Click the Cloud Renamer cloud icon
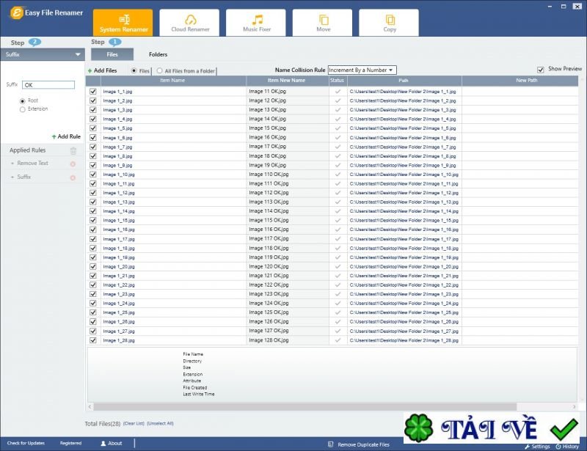This screenshot has width=587, height=451. click(190, 19)
